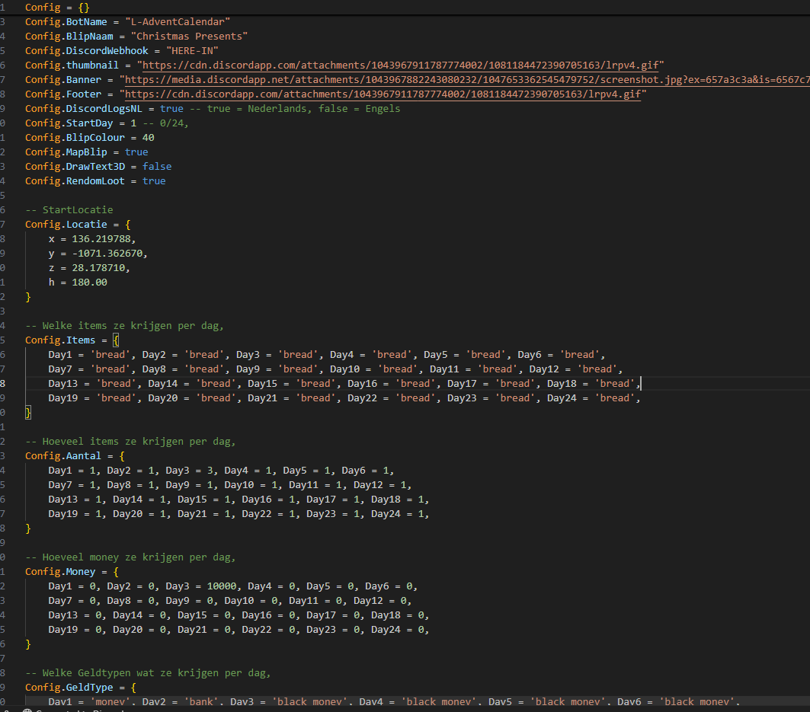The width and height of the screenshot is (810, 712).
Task: Click the Config.BlipNaam identifier
Action: point(69,36)
